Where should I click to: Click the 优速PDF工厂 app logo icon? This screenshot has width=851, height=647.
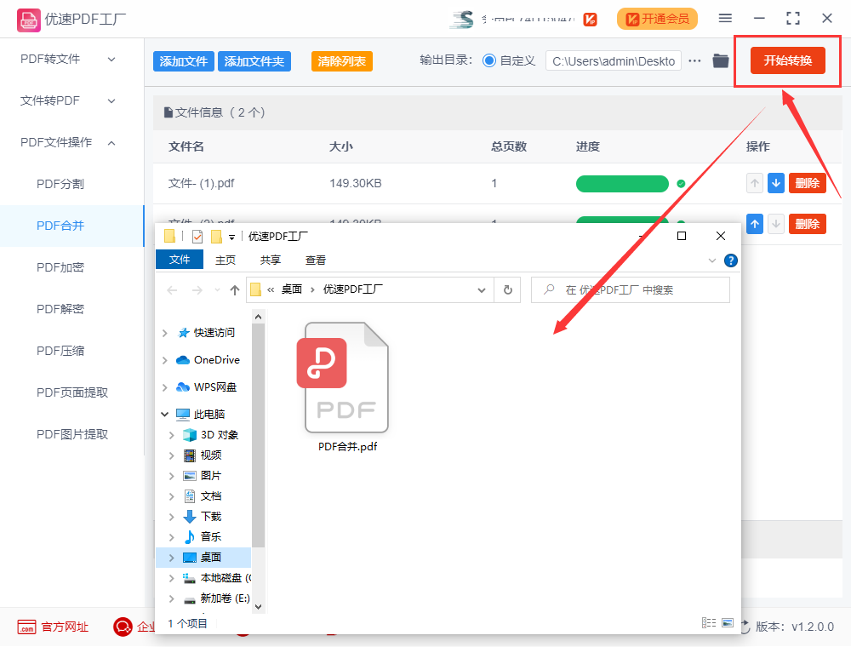click(28, 20)
